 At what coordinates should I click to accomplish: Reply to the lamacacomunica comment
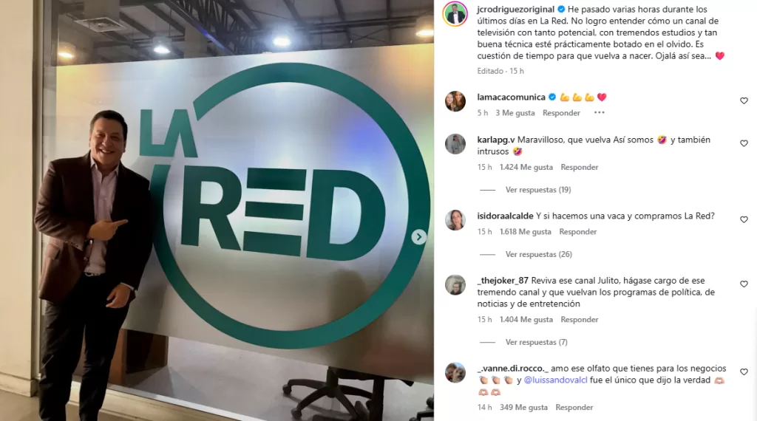tap(561, 113)
